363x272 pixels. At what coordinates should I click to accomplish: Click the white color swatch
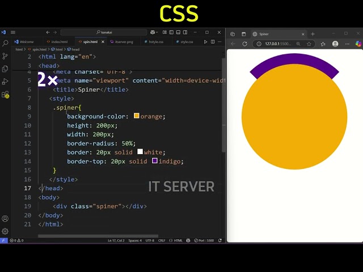[x=140, y=151]
